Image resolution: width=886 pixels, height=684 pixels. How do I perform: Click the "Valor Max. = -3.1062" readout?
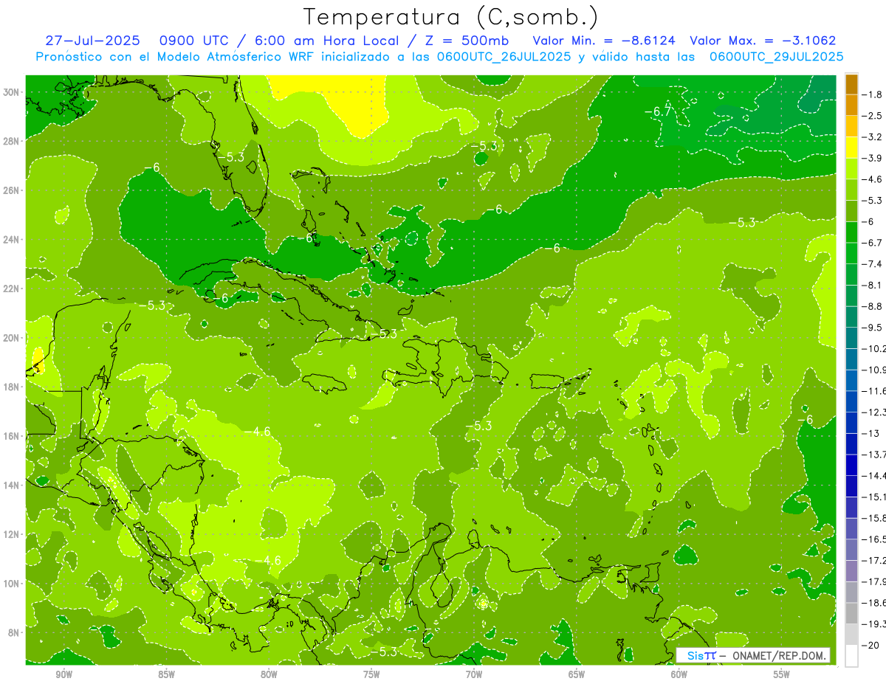(762, 41)
